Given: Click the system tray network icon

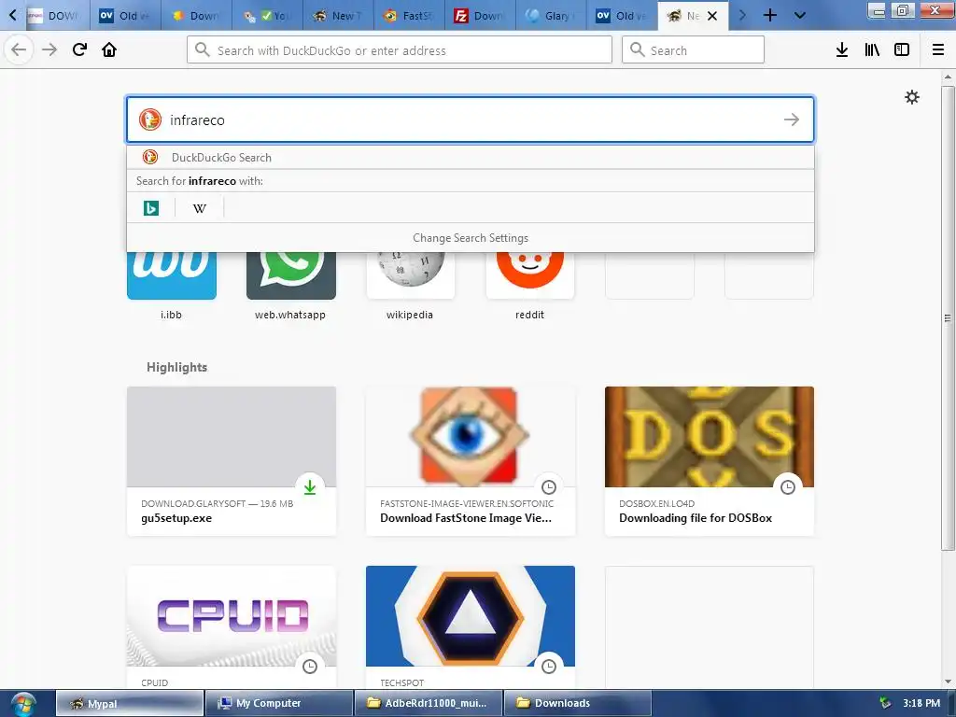Looking at the screenshot, I should 885,703.
